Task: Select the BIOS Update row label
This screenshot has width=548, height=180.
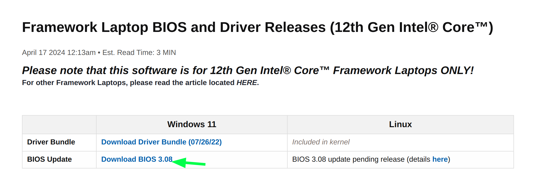Action: (x=49, y=159)
